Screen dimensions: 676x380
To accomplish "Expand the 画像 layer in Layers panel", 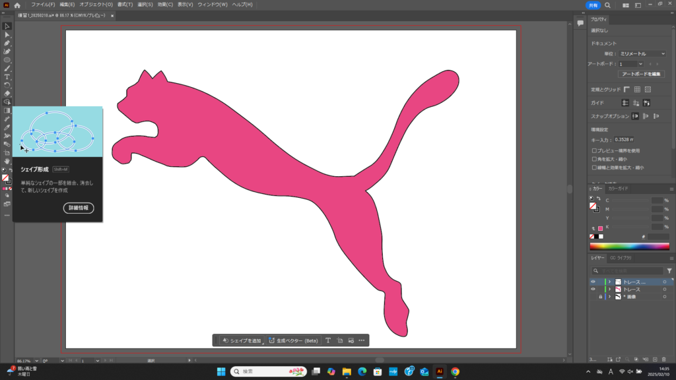I will point(609,298).
